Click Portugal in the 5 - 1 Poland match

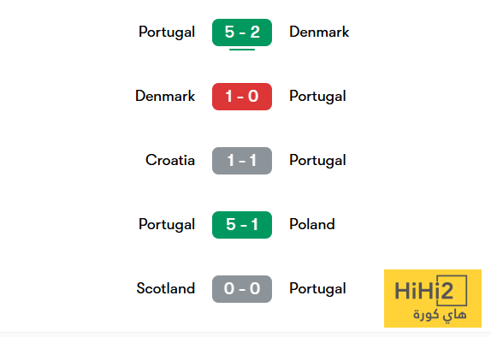[167, 225]
